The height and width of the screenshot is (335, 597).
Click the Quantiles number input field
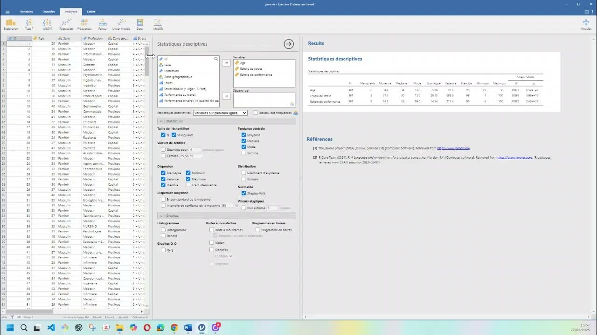click(195, 150)
